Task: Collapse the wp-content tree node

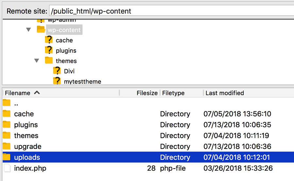Action: (x=29, y=30)
